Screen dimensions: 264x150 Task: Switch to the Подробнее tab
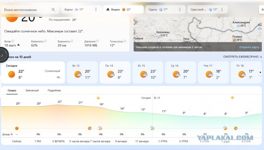tap(54, 91)
